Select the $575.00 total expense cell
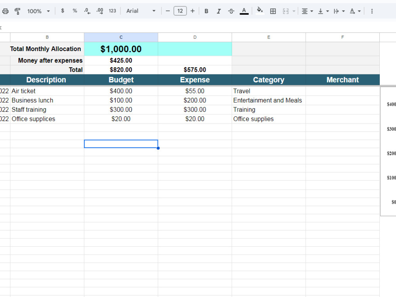 (x=195, y=70)
